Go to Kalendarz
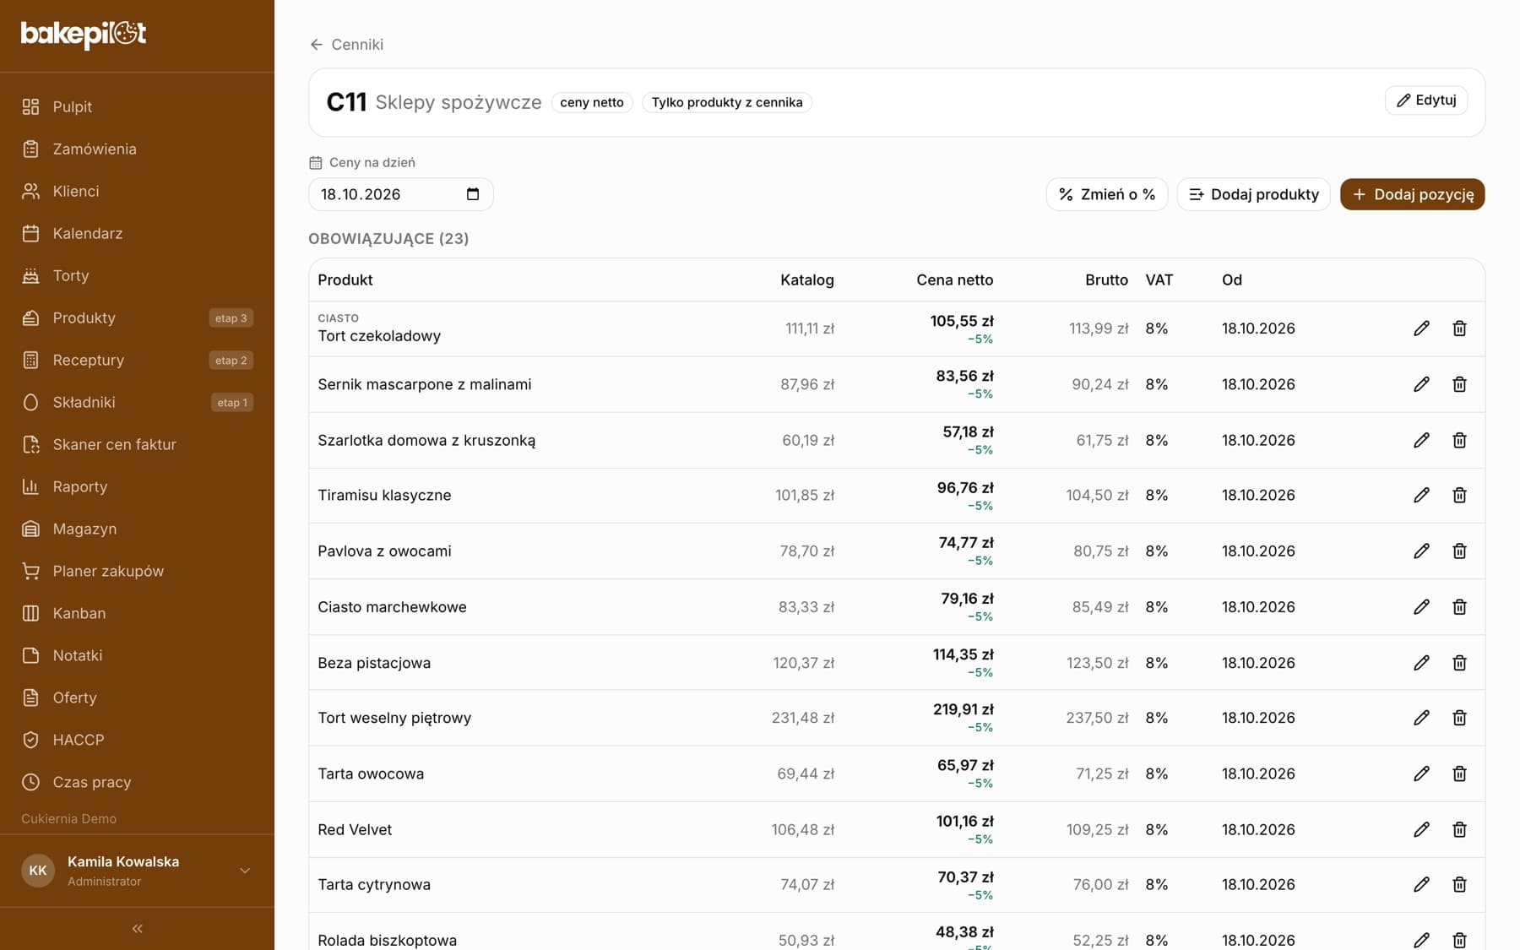 click(x=137, y=233)
